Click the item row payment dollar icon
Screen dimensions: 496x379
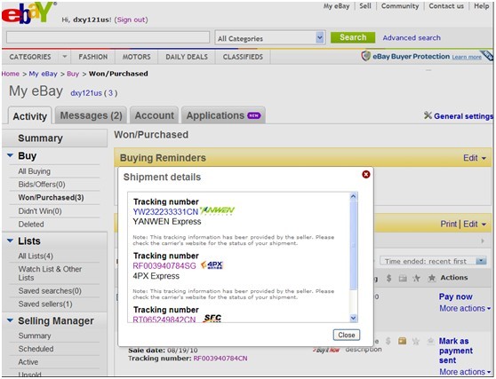click(x=388, y=341)
